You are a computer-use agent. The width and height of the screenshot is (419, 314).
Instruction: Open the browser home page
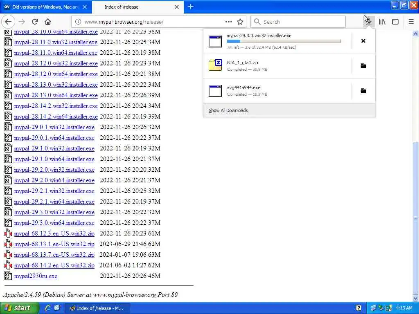48,22
